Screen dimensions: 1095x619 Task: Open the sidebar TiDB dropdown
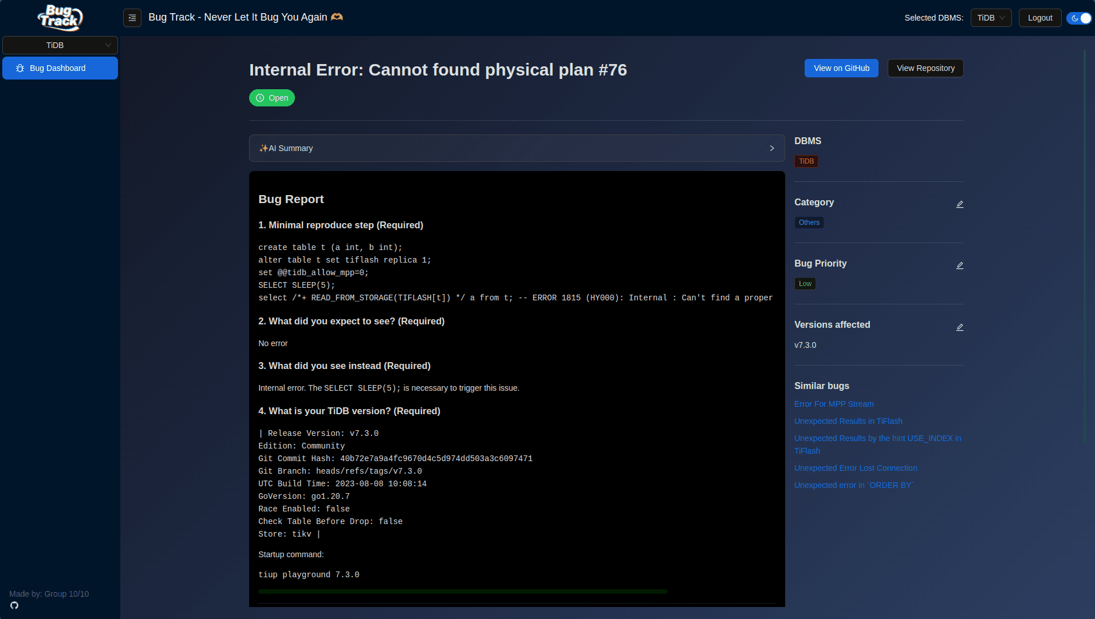[60, 45]
